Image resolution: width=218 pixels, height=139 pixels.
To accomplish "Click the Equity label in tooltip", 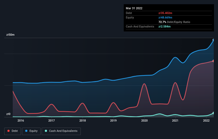I will tap(130, 17).
